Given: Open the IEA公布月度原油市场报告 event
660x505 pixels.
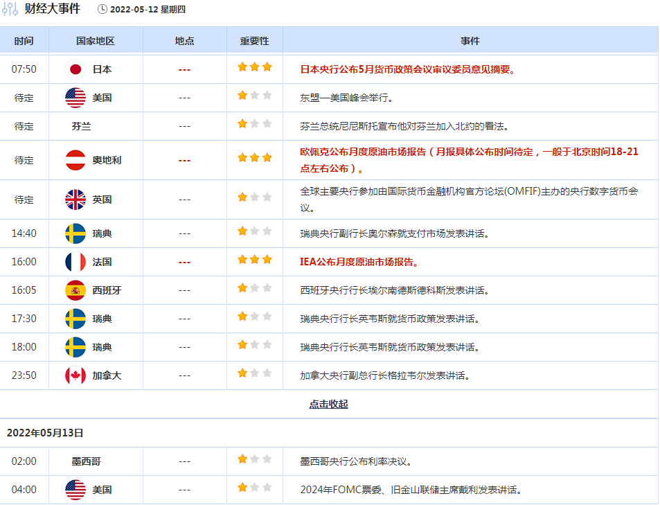Looking at the screenshot, I should point(359,262).
